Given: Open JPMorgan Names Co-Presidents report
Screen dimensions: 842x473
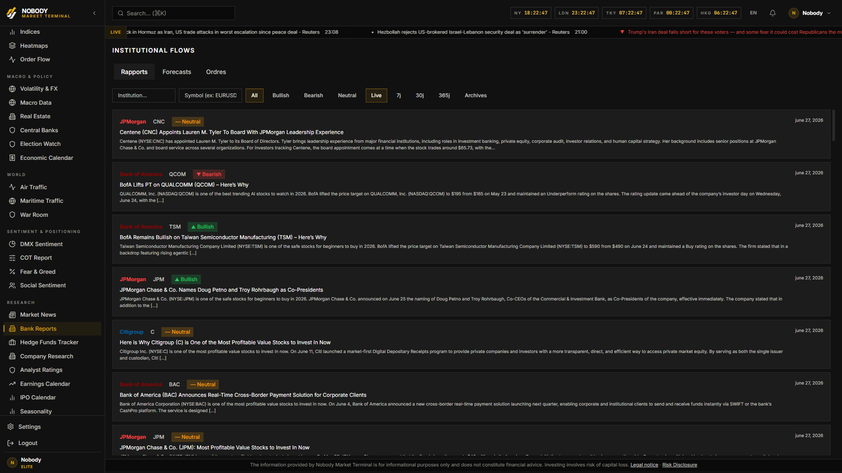Looking at the screenshot, I should 471,292.
